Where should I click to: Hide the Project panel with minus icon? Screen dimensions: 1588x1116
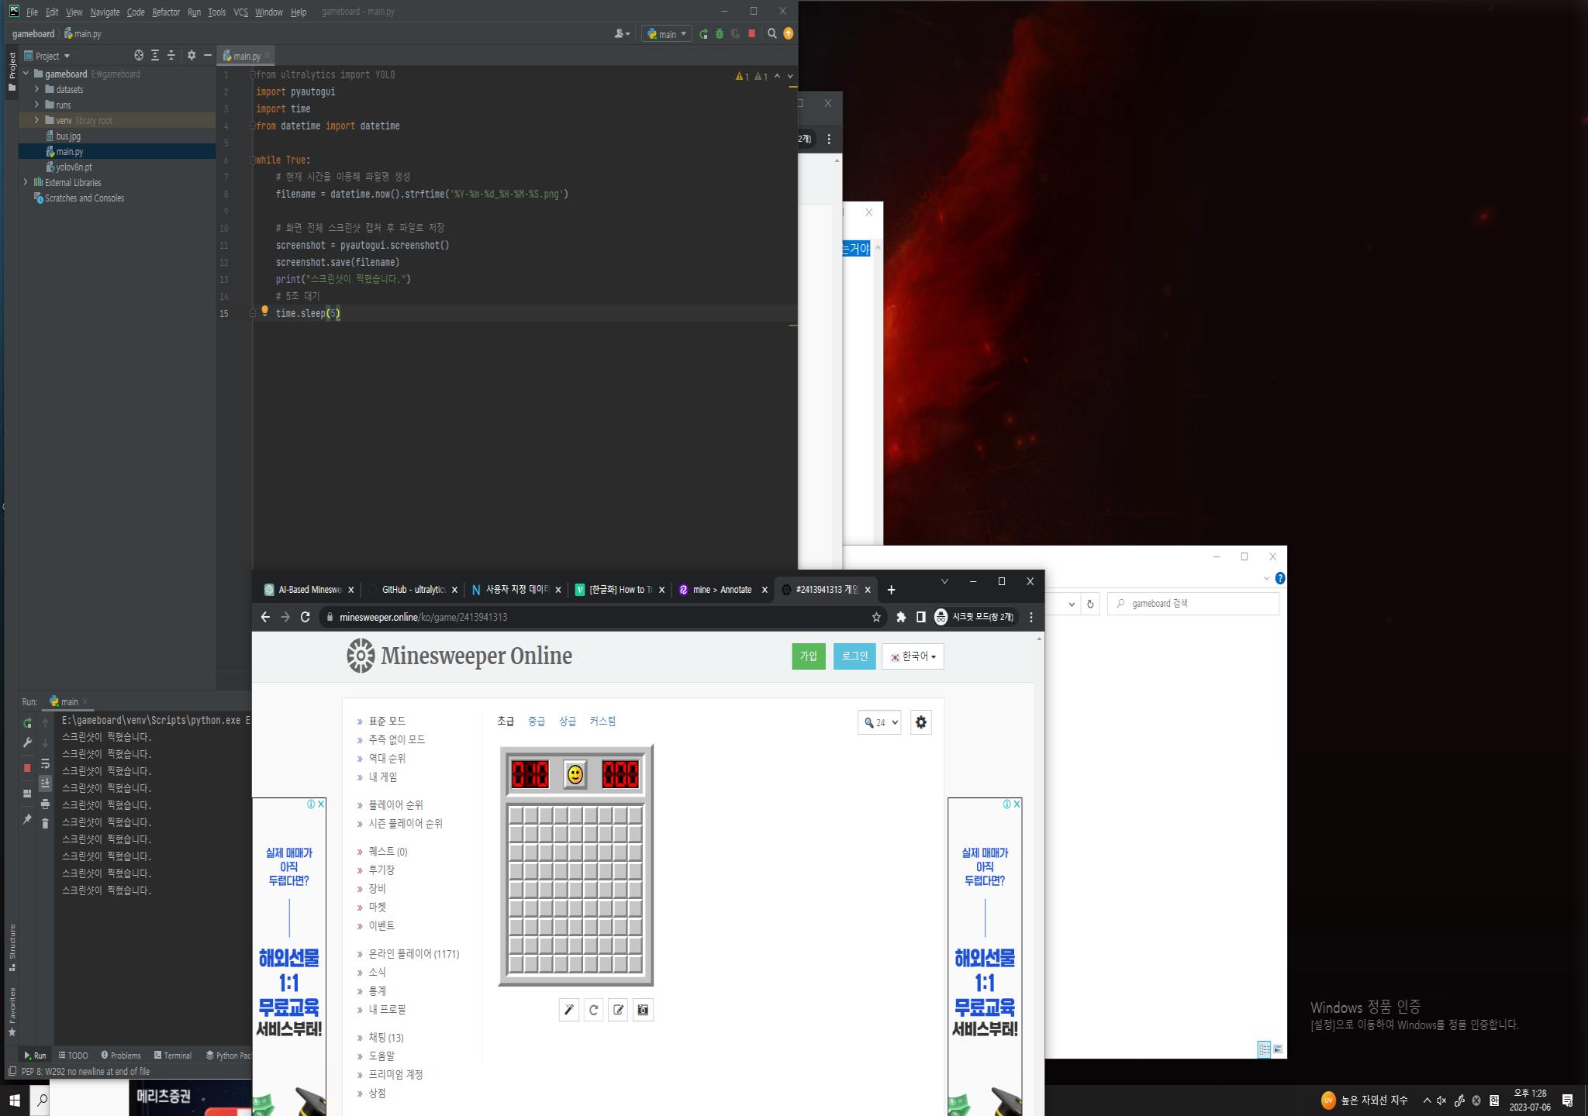click(x=208, y=55)
